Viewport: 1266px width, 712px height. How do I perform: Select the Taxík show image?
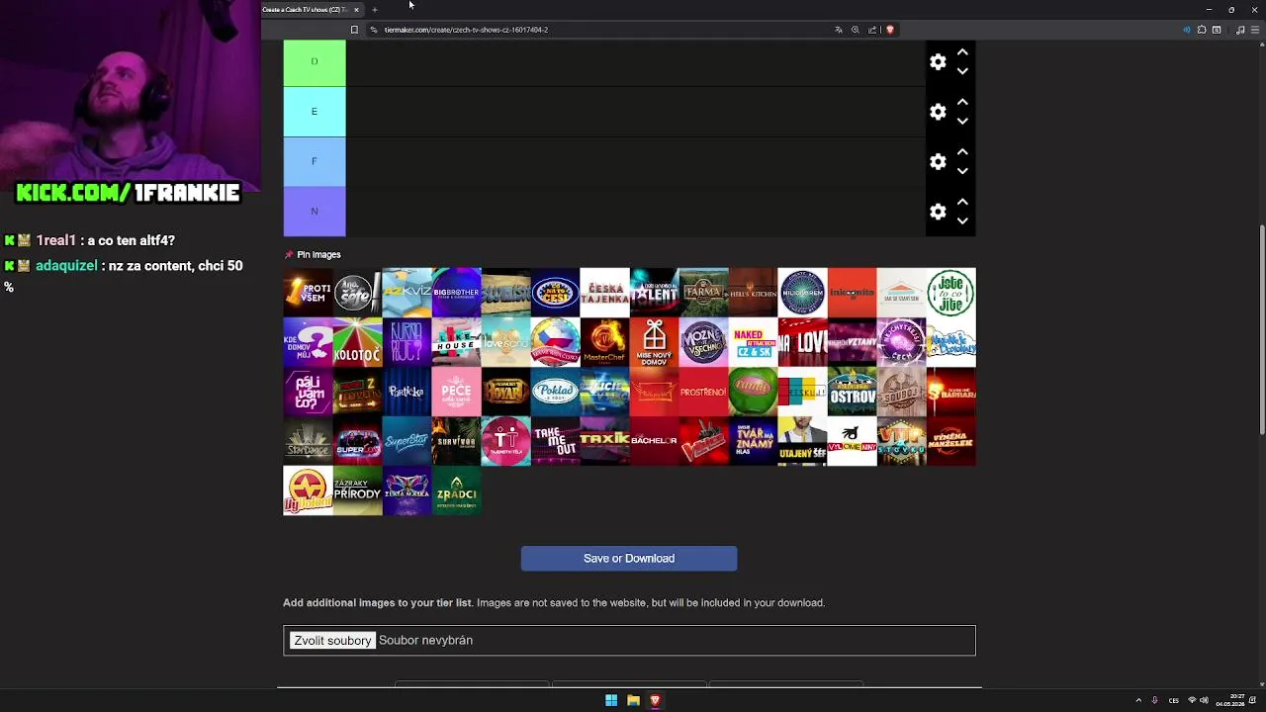click(604, 441)
